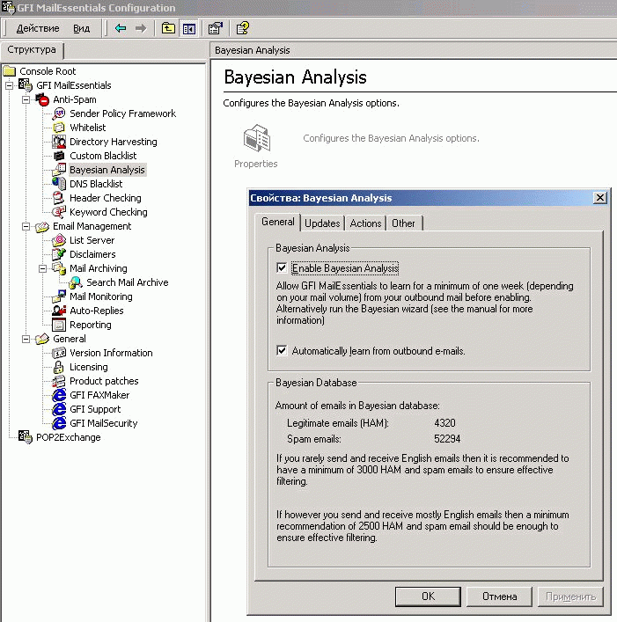This screenshot has height=622, width=617.
Task: Toggle the show/hide console tree icon
Action: coord(189,28)
